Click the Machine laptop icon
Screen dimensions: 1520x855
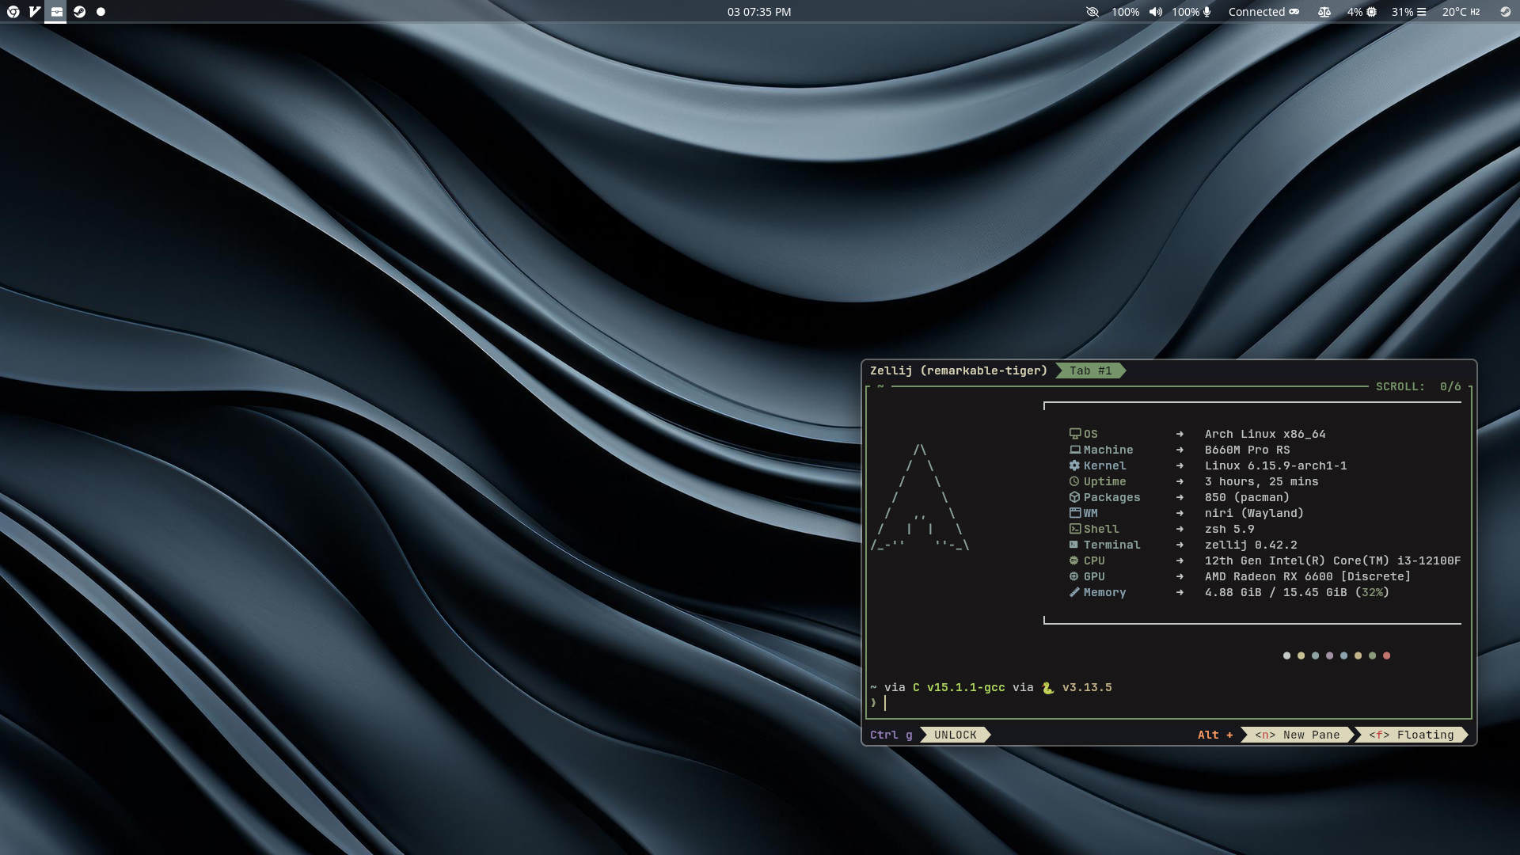tap(1075, 450)
